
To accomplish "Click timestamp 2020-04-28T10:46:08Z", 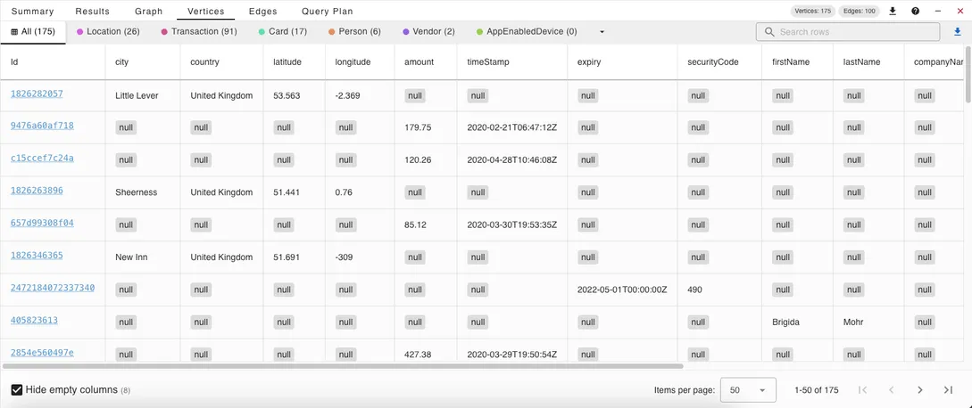I will [x=512, y=159].
